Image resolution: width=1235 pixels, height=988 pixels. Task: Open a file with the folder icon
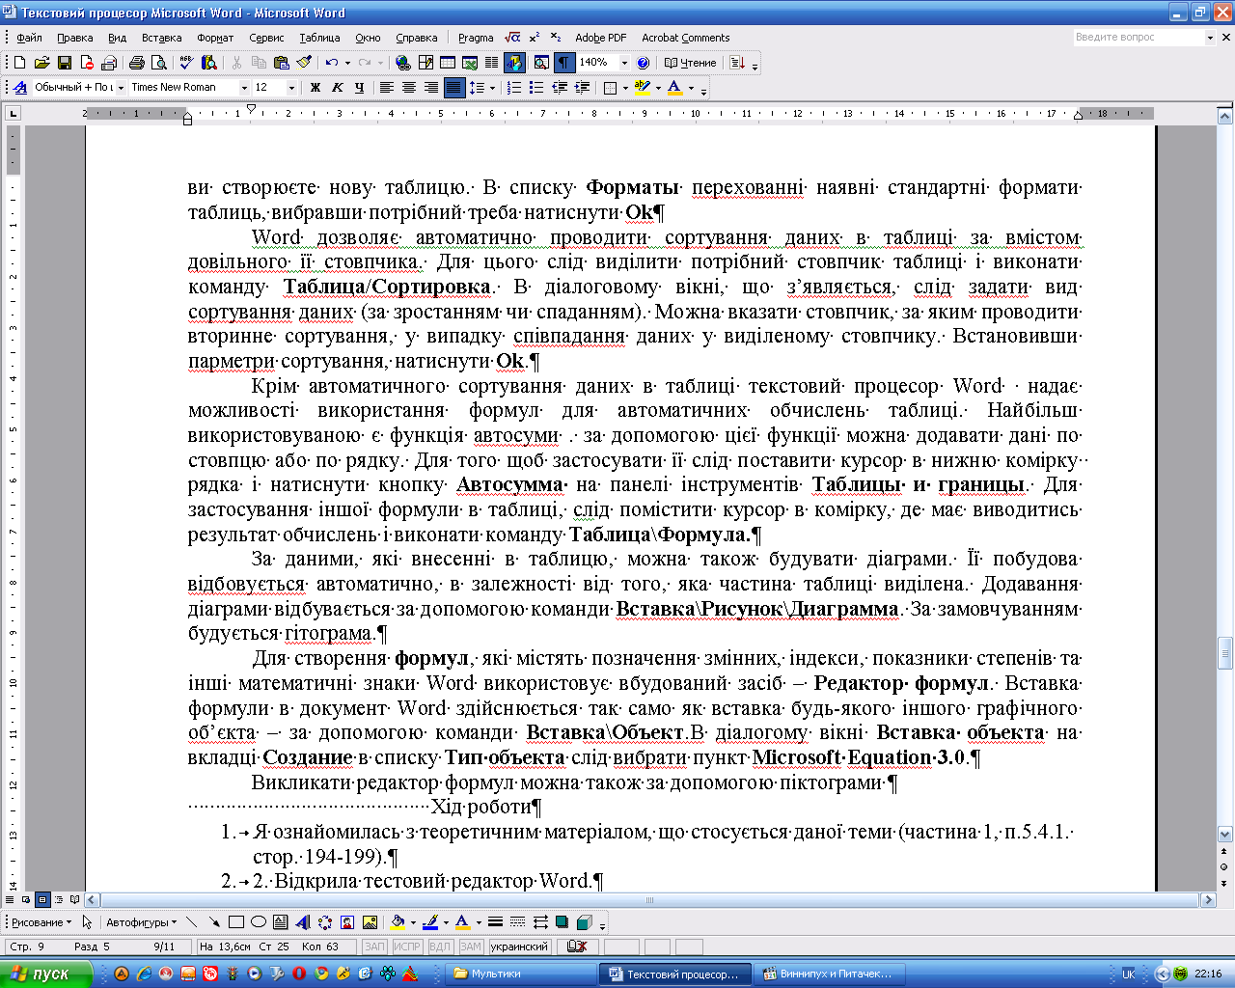pyautogui.click(x=41, y=63)
